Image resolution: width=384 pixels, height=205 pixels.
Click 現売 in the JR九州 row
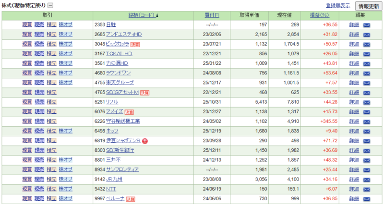click(39, 179)
